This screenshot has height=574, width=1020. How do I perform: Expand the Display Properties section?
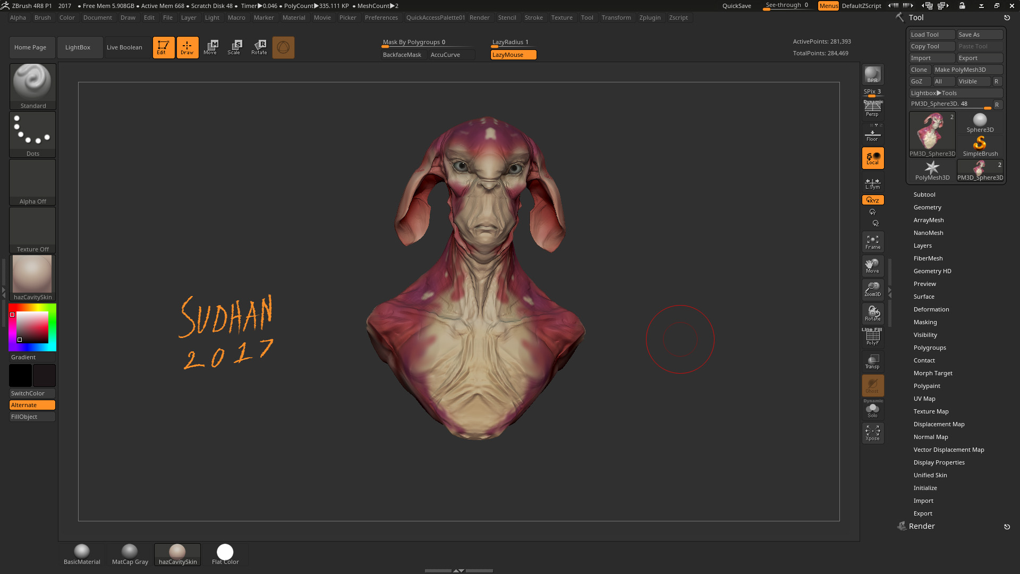click(x=939, y=462)
